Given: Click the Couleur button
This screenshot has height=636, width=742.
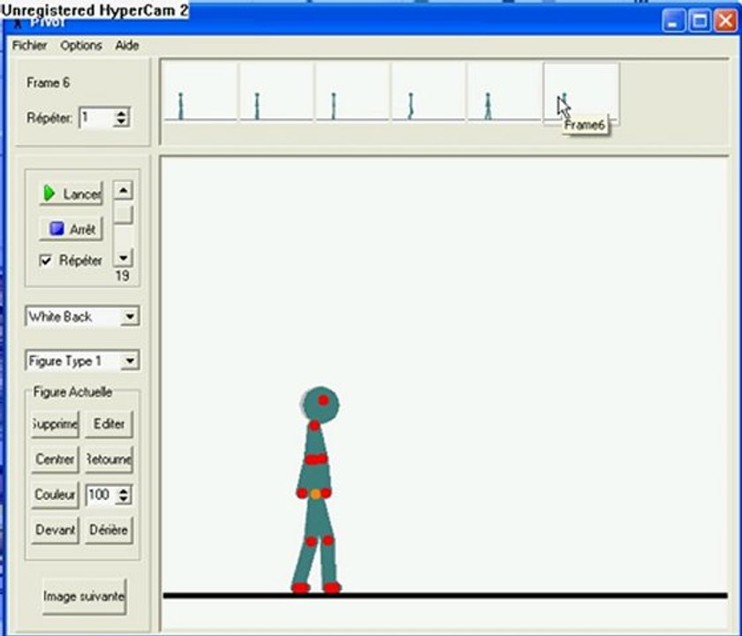Looking at the screenshot, I should coord(55,495).
